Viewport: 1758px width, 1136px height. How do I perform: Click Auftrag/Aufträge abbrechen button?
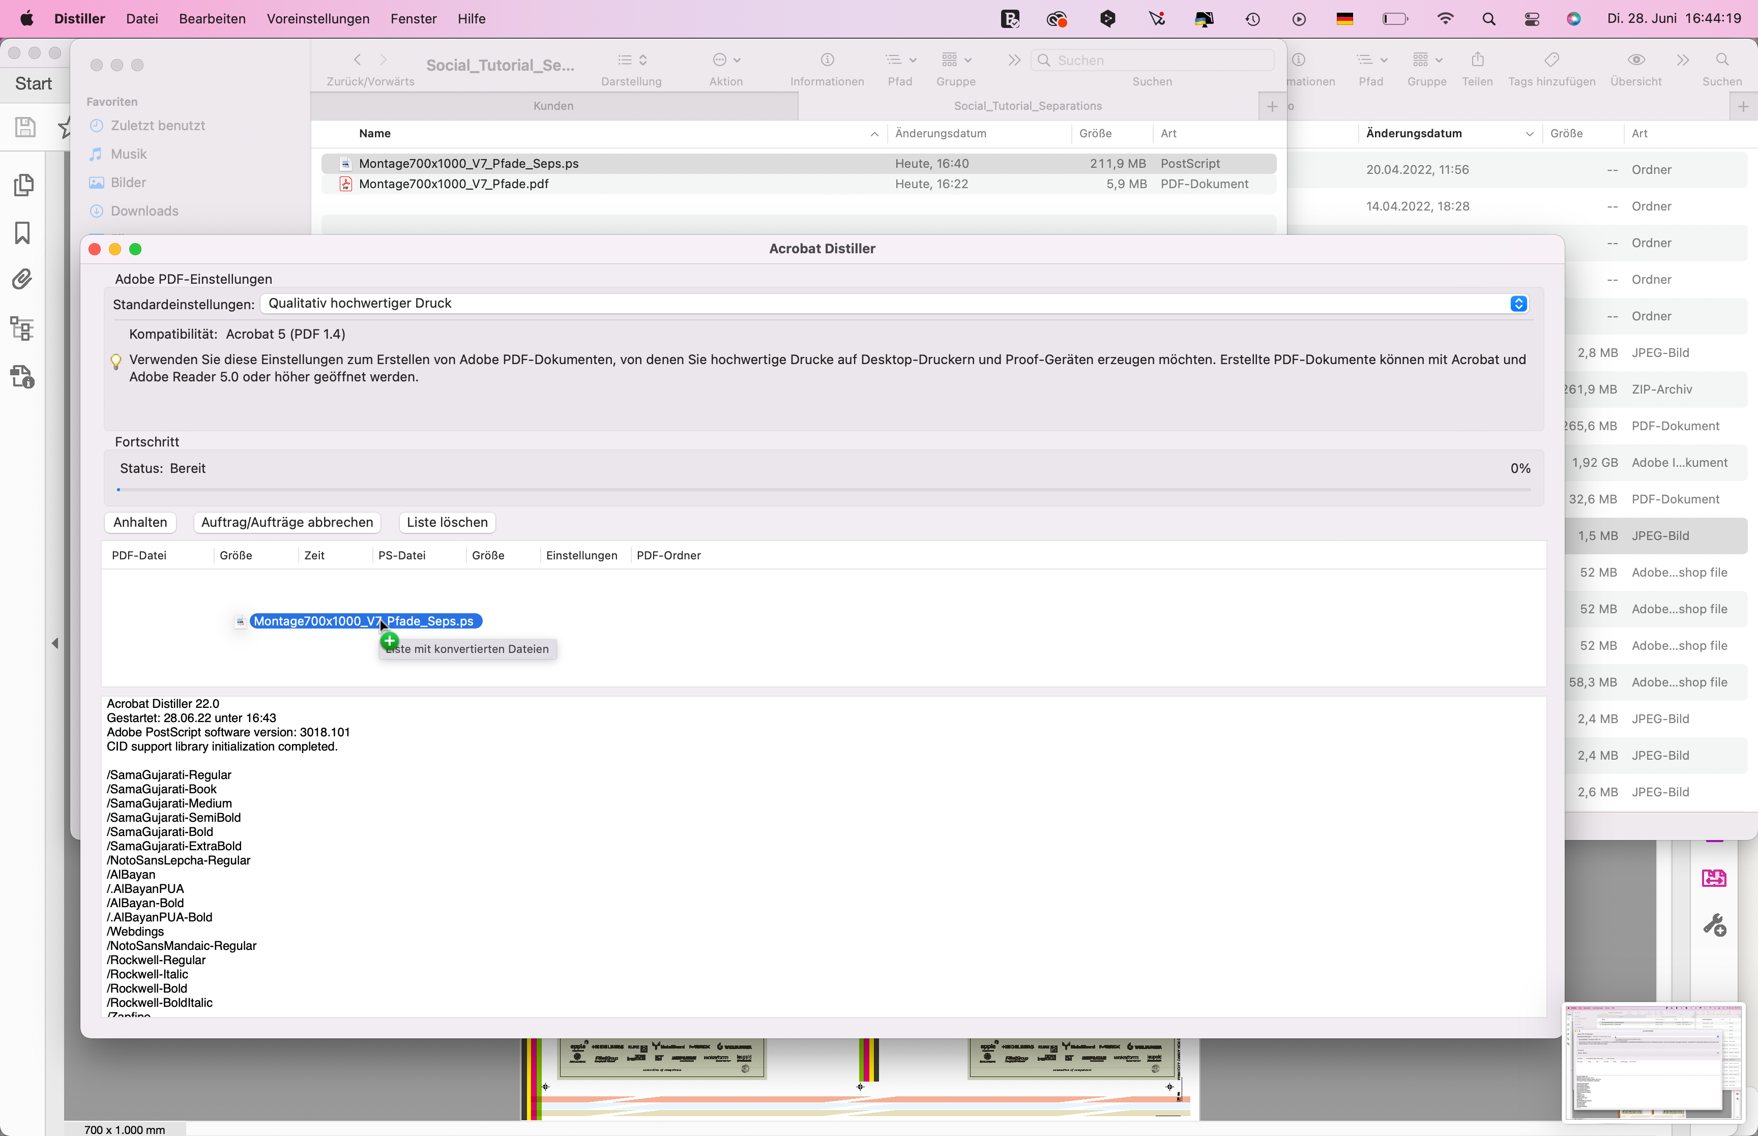click(287, 522)
